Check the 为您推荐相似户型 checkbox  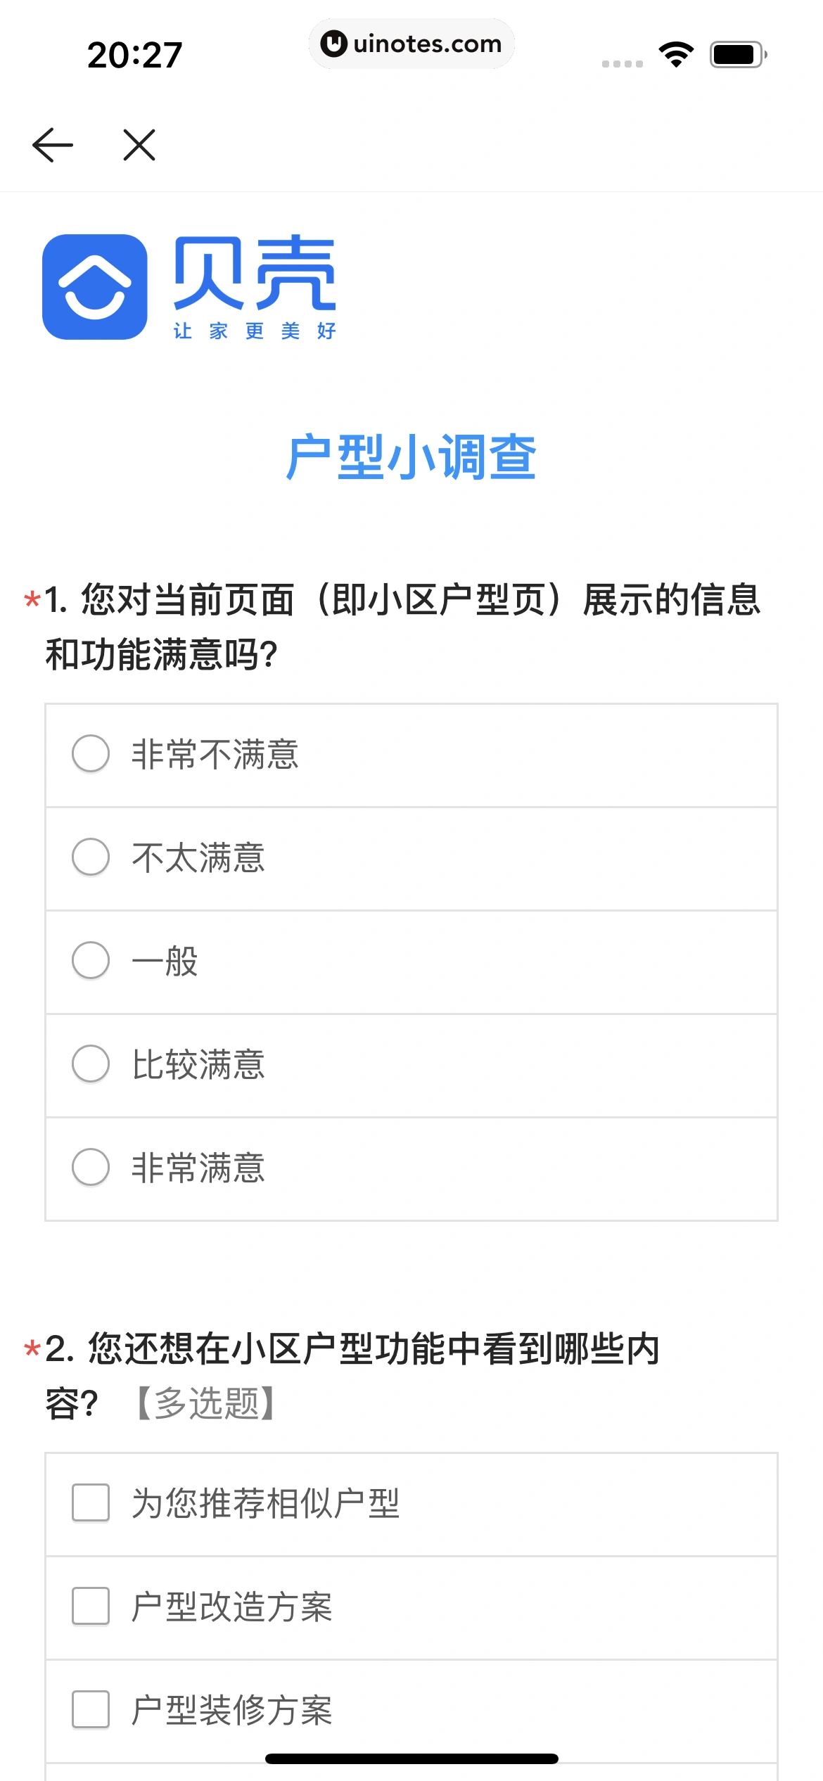coord(91,1503)
